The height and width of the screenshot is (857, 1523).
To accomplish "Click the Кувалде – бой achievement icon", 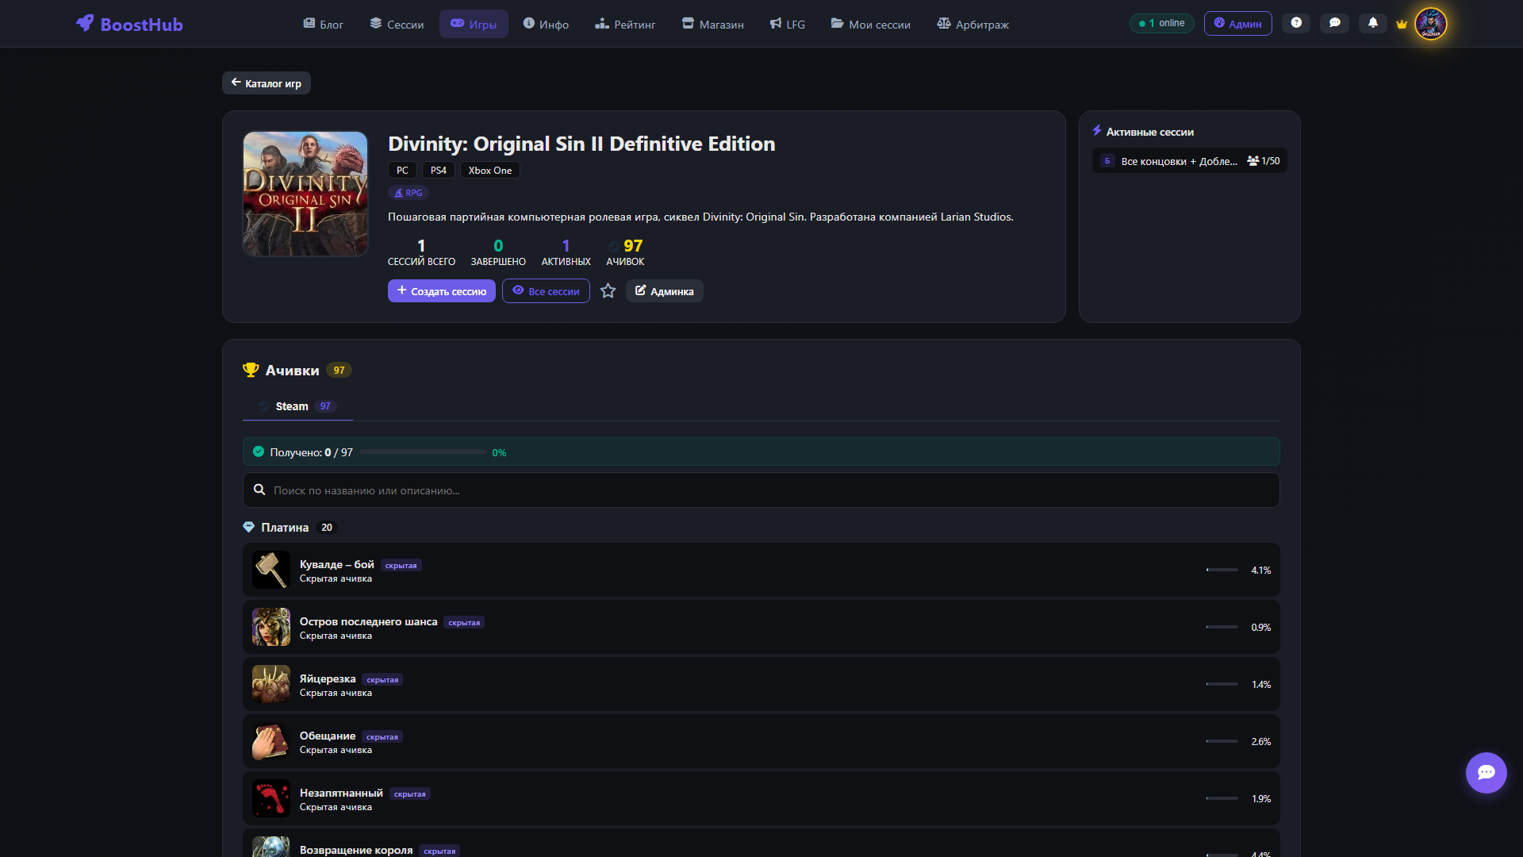I will click(271, 570).
